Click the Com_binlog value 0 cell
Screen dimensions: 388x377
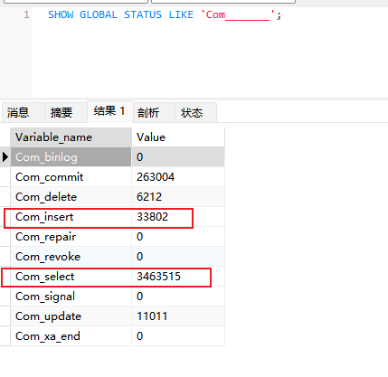click(x=178, y=157)
